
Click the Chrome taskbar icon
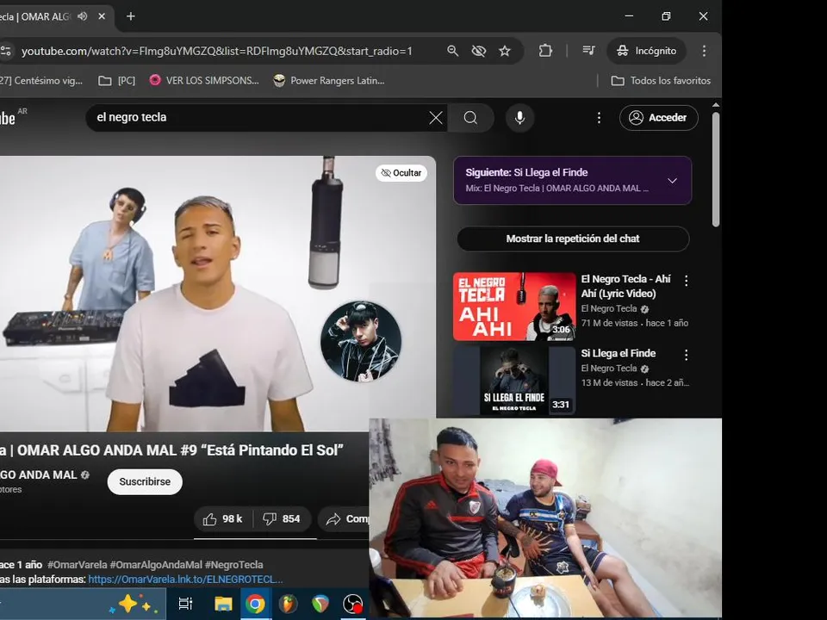tap(255, 603)
